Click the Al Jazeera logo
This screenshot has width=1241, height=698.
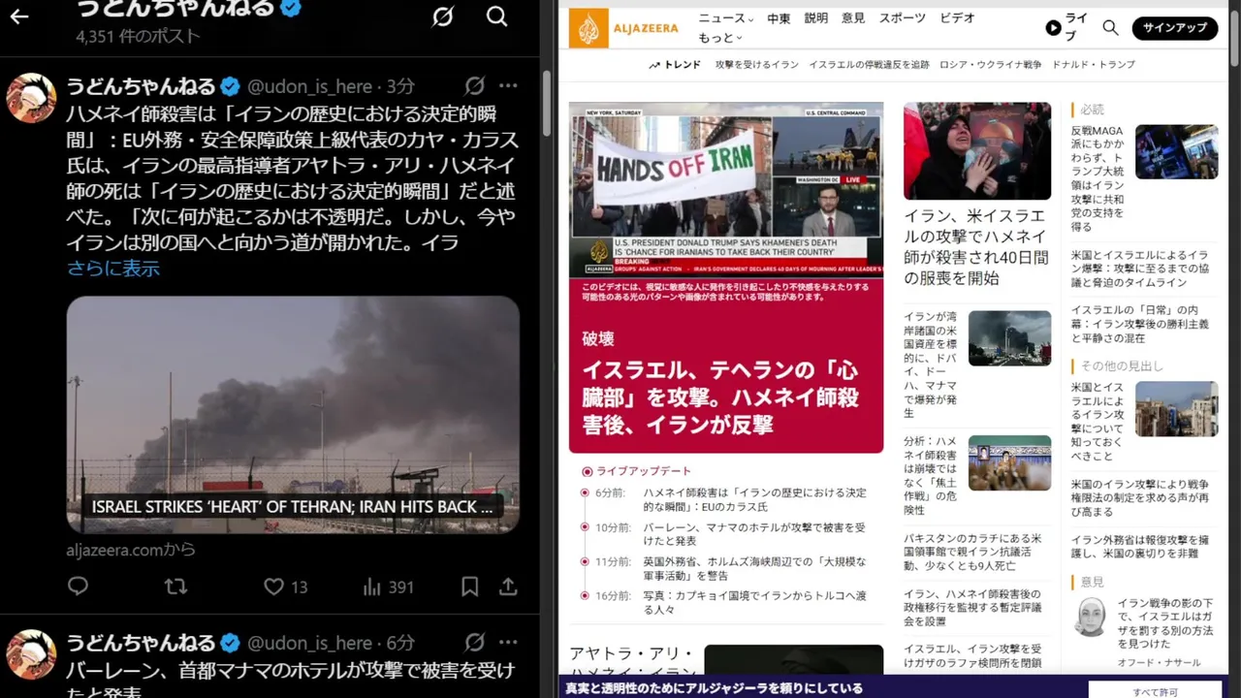coord(623,28)
